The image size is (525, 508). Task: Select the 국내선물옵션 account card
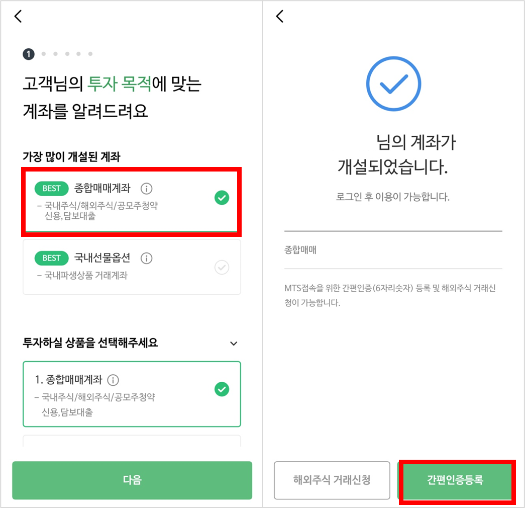coord(132,267)
